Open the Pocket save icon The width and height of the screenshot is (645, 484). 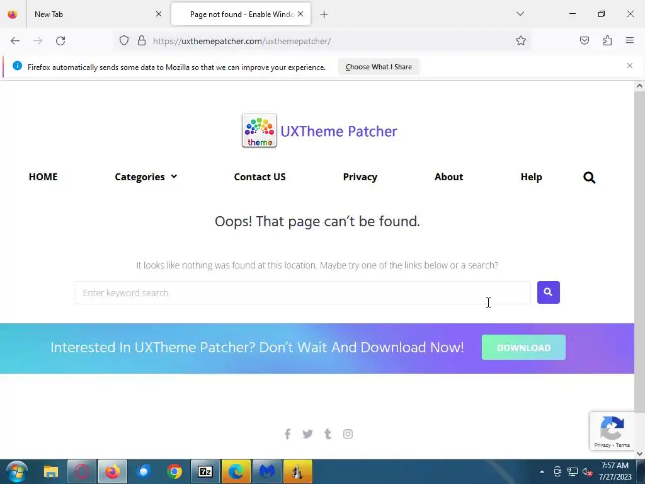(x=585, y=40)
